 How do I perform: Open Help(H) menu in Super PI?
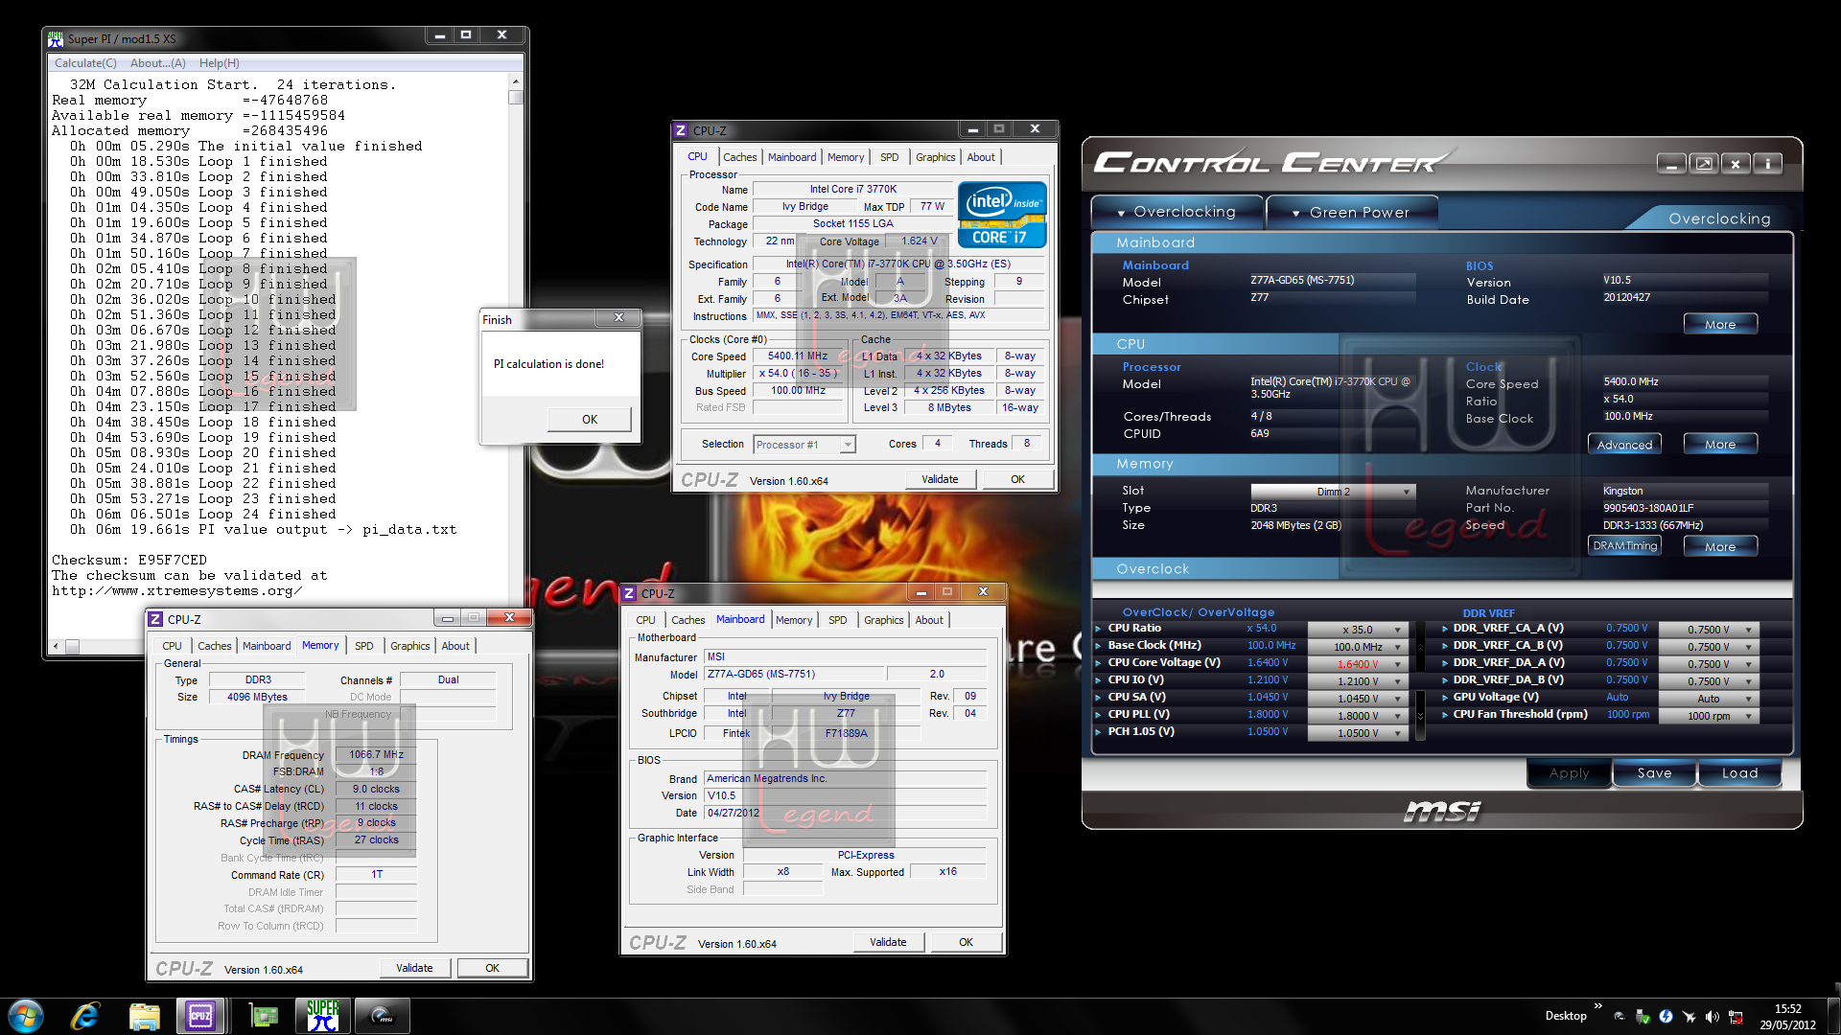[220, 63]
